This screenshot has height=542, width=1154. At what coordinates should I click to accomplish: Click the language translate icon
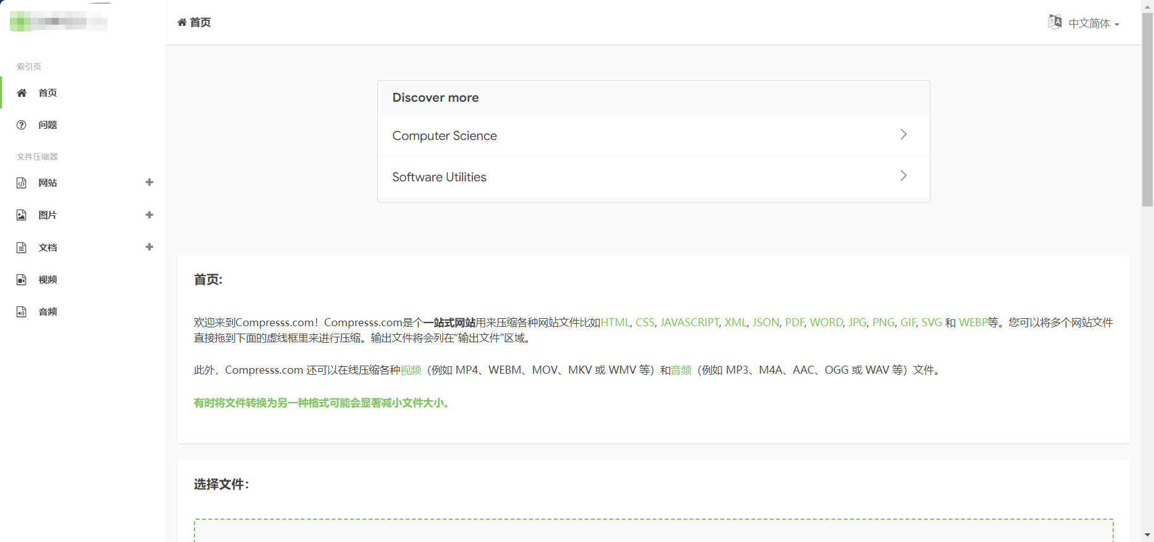[x=1055, y=22]
